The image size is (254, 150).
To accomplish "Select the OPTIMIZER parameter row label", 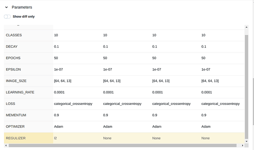I will 16,127.
